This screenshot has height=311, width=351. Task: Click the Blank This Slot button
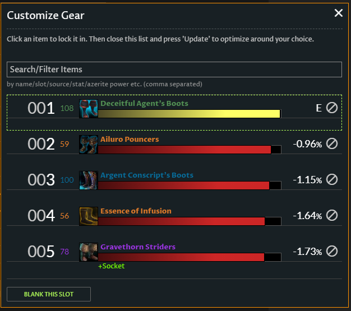pyautogui.click(x=49, y=294)
